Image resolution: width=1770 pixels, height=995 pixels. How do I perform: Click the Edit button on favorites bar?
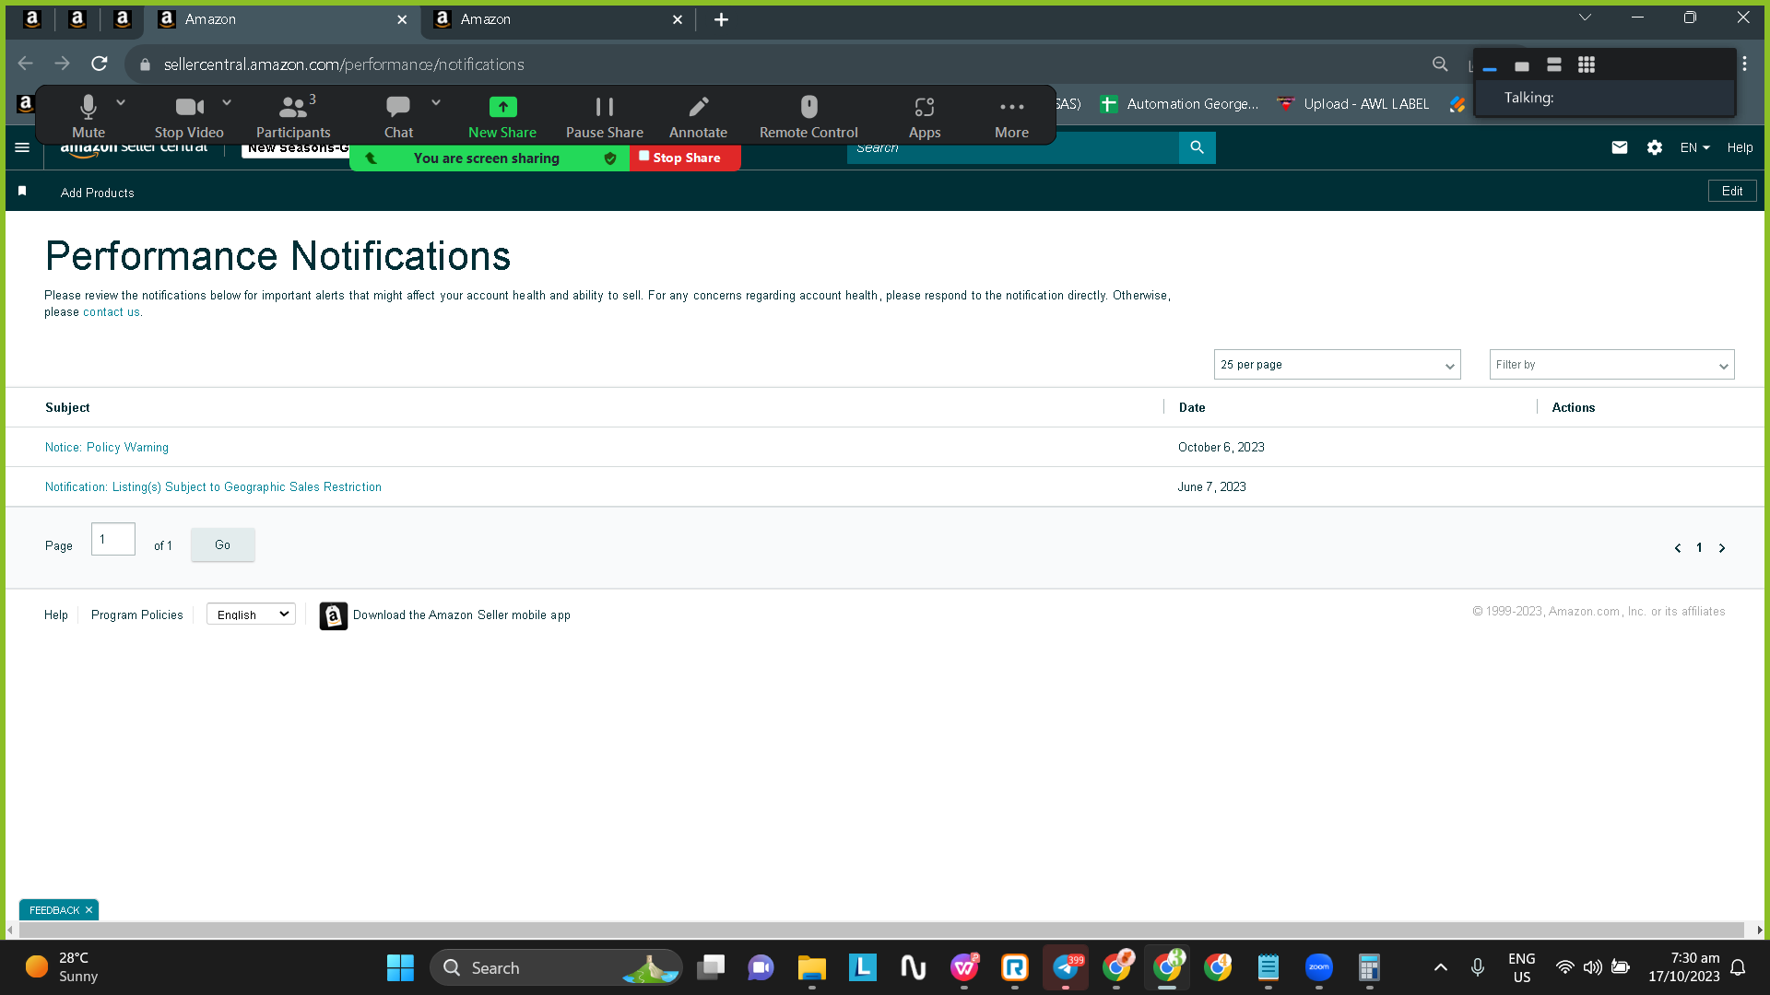click(1732, 192)
